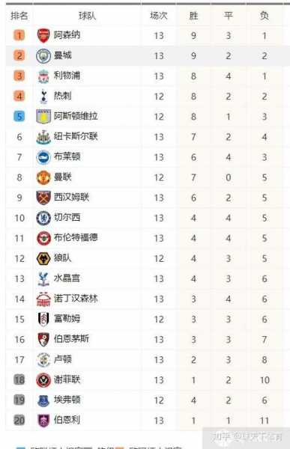Click the Wolves crest icon

tap(43, 259)
